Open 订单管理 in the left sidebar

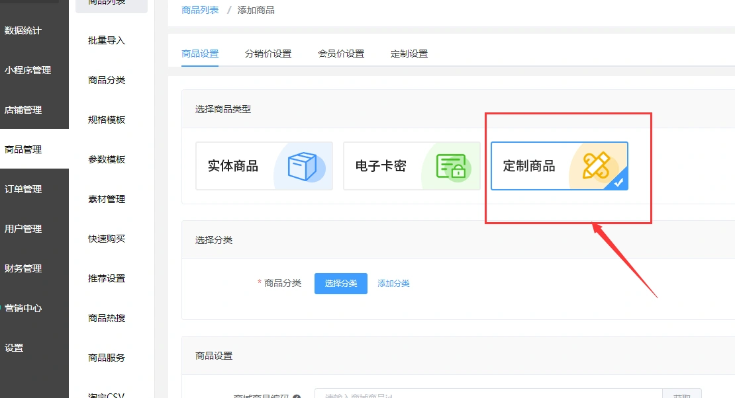23,189
